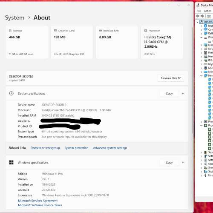Click the Device Manager title bar icon
213x213 pixels.
198,5
